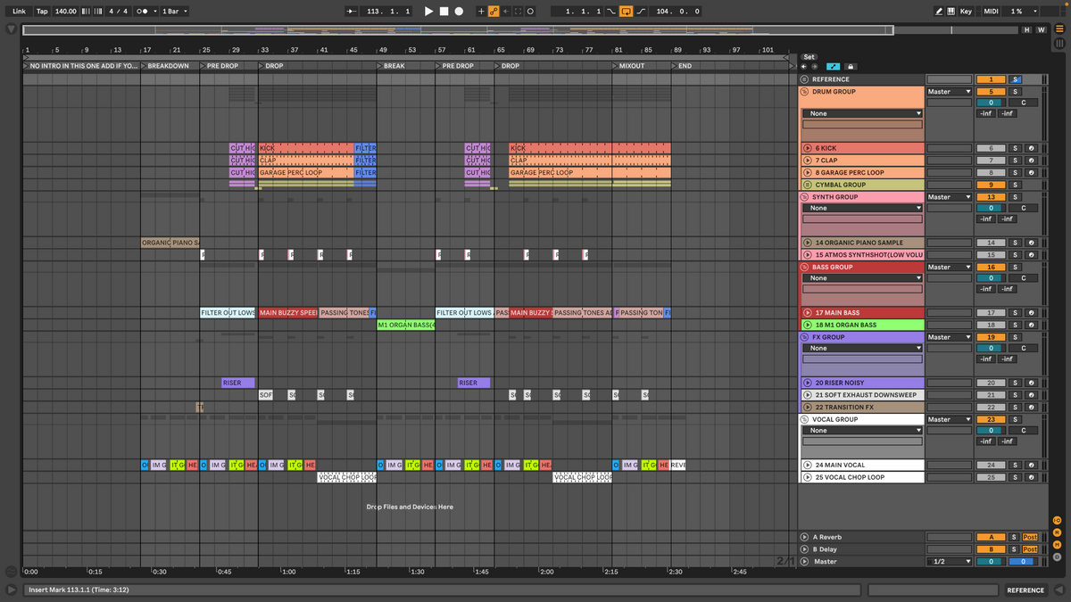Viewport: 1071px width, 602px height.
Task: Toggle the MIDI Arrangement Overdub plus icon
Action: click(481, 12)
